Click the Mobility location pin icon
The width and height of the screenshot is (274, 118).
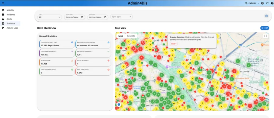(3, 10)
